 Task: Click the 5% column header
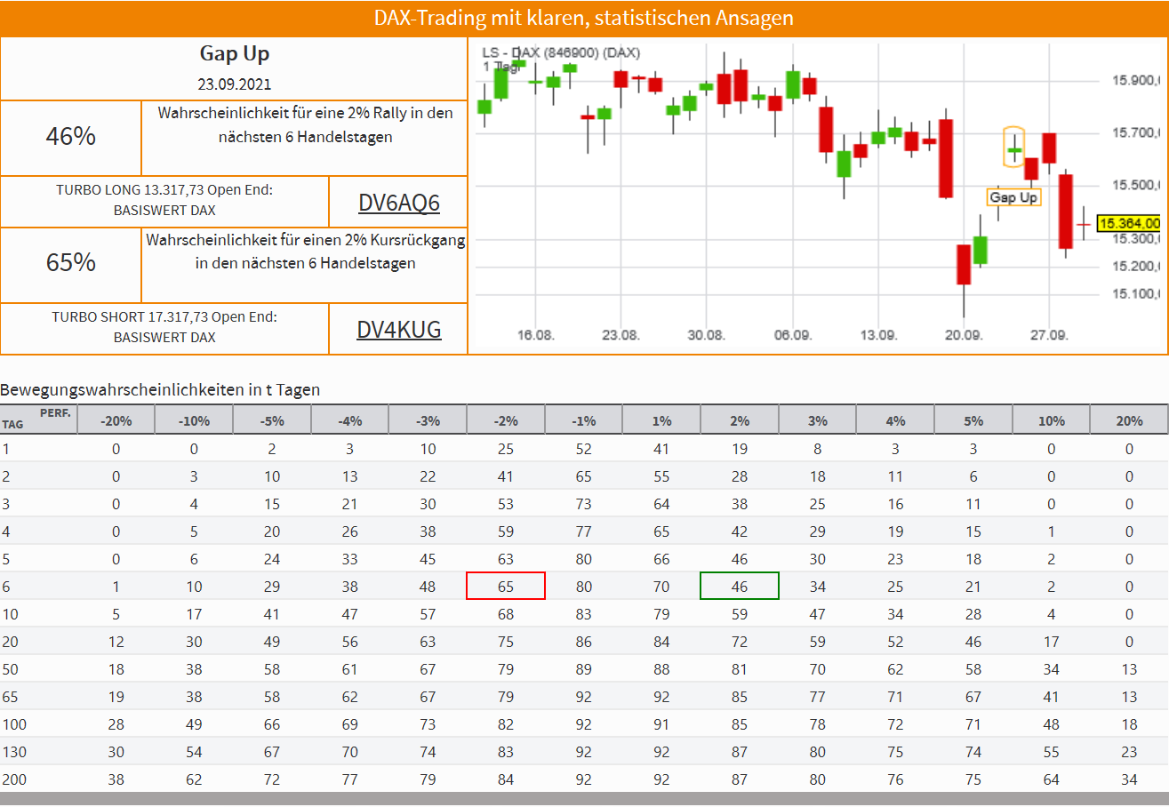pyautogui.click(x=973, y=420)
